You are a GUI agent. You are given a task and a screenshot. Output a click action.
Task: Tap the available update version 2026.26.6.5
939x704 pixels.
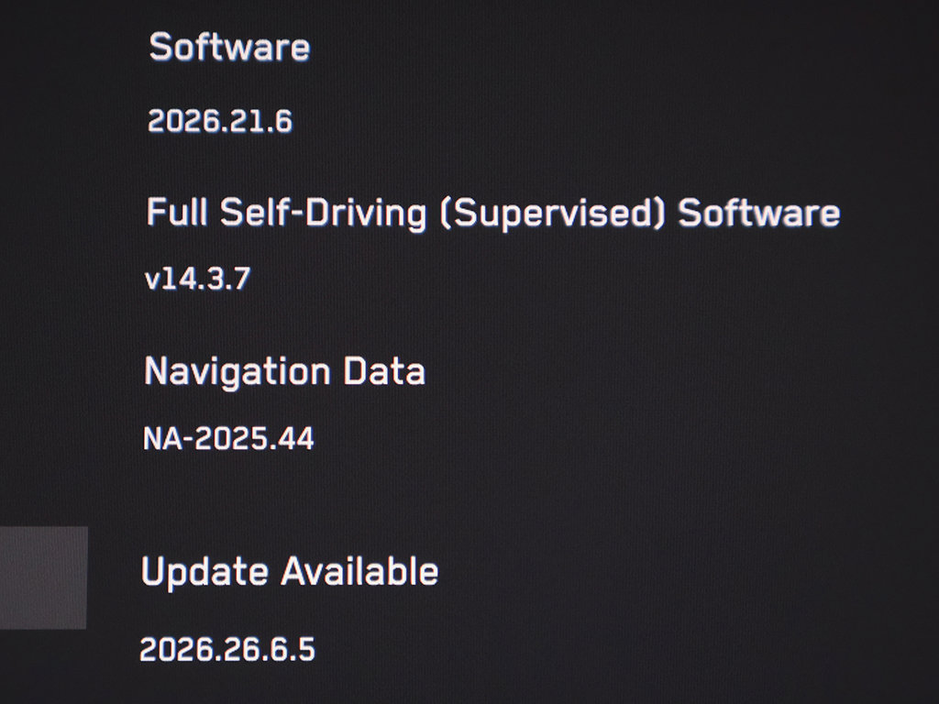[227, 650]
